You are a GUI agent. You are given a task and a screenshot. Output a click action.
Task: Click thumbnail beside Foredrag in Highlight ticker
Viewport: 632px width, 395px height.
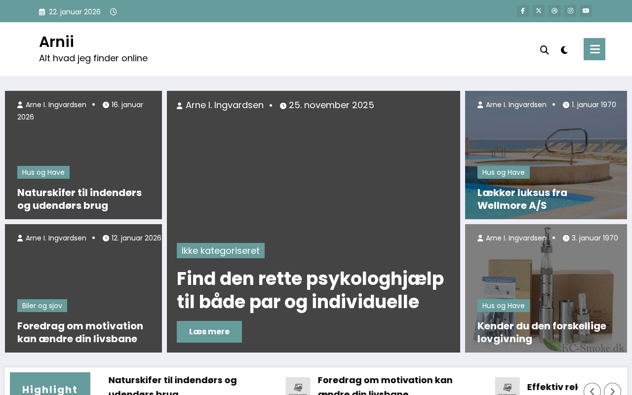298,386
